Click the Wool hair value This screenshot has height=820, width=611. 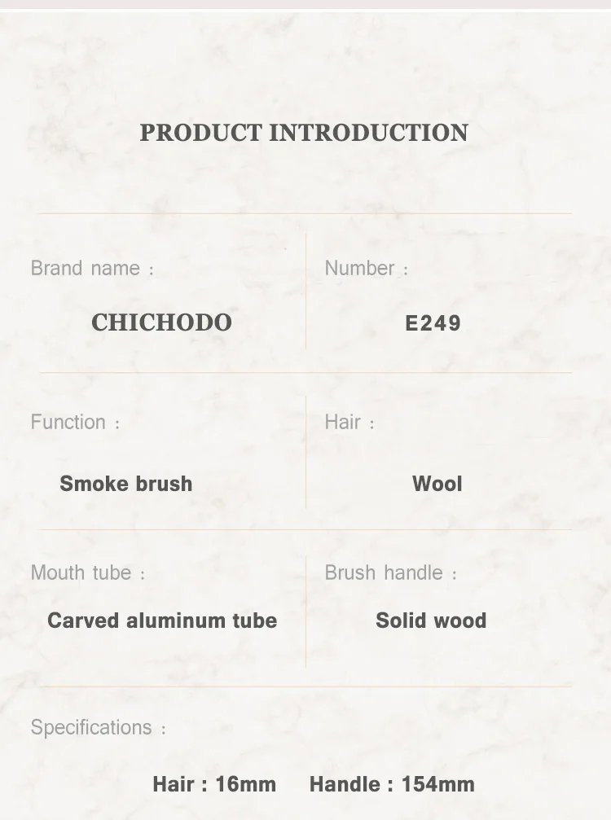tap(437, 484)
